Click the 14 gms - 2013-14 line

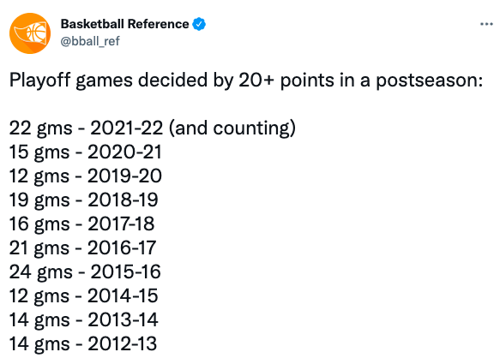click(x=83, y=319)
